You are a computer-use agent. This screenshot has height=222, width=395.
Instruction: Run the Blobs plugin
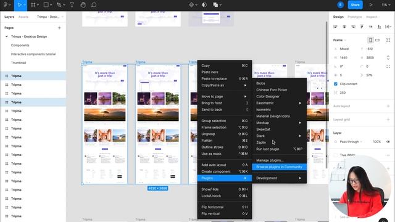coord(279,83)
